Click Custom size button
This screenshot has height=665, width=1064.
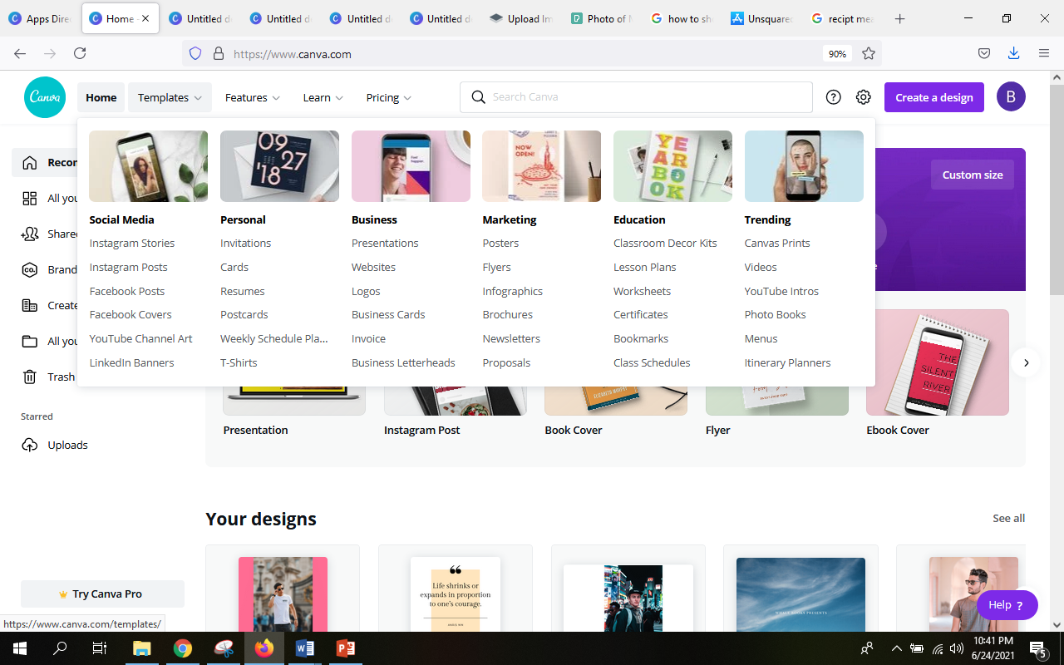(x=973, y=175)
